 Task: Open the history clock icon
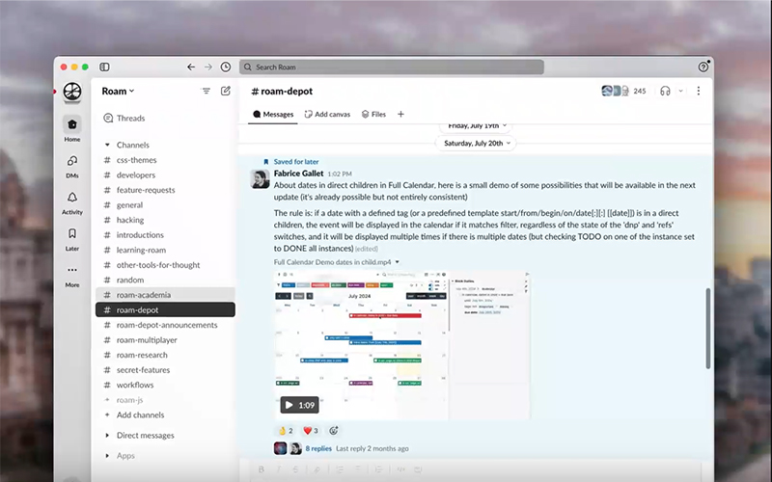[x=225, y=67]
